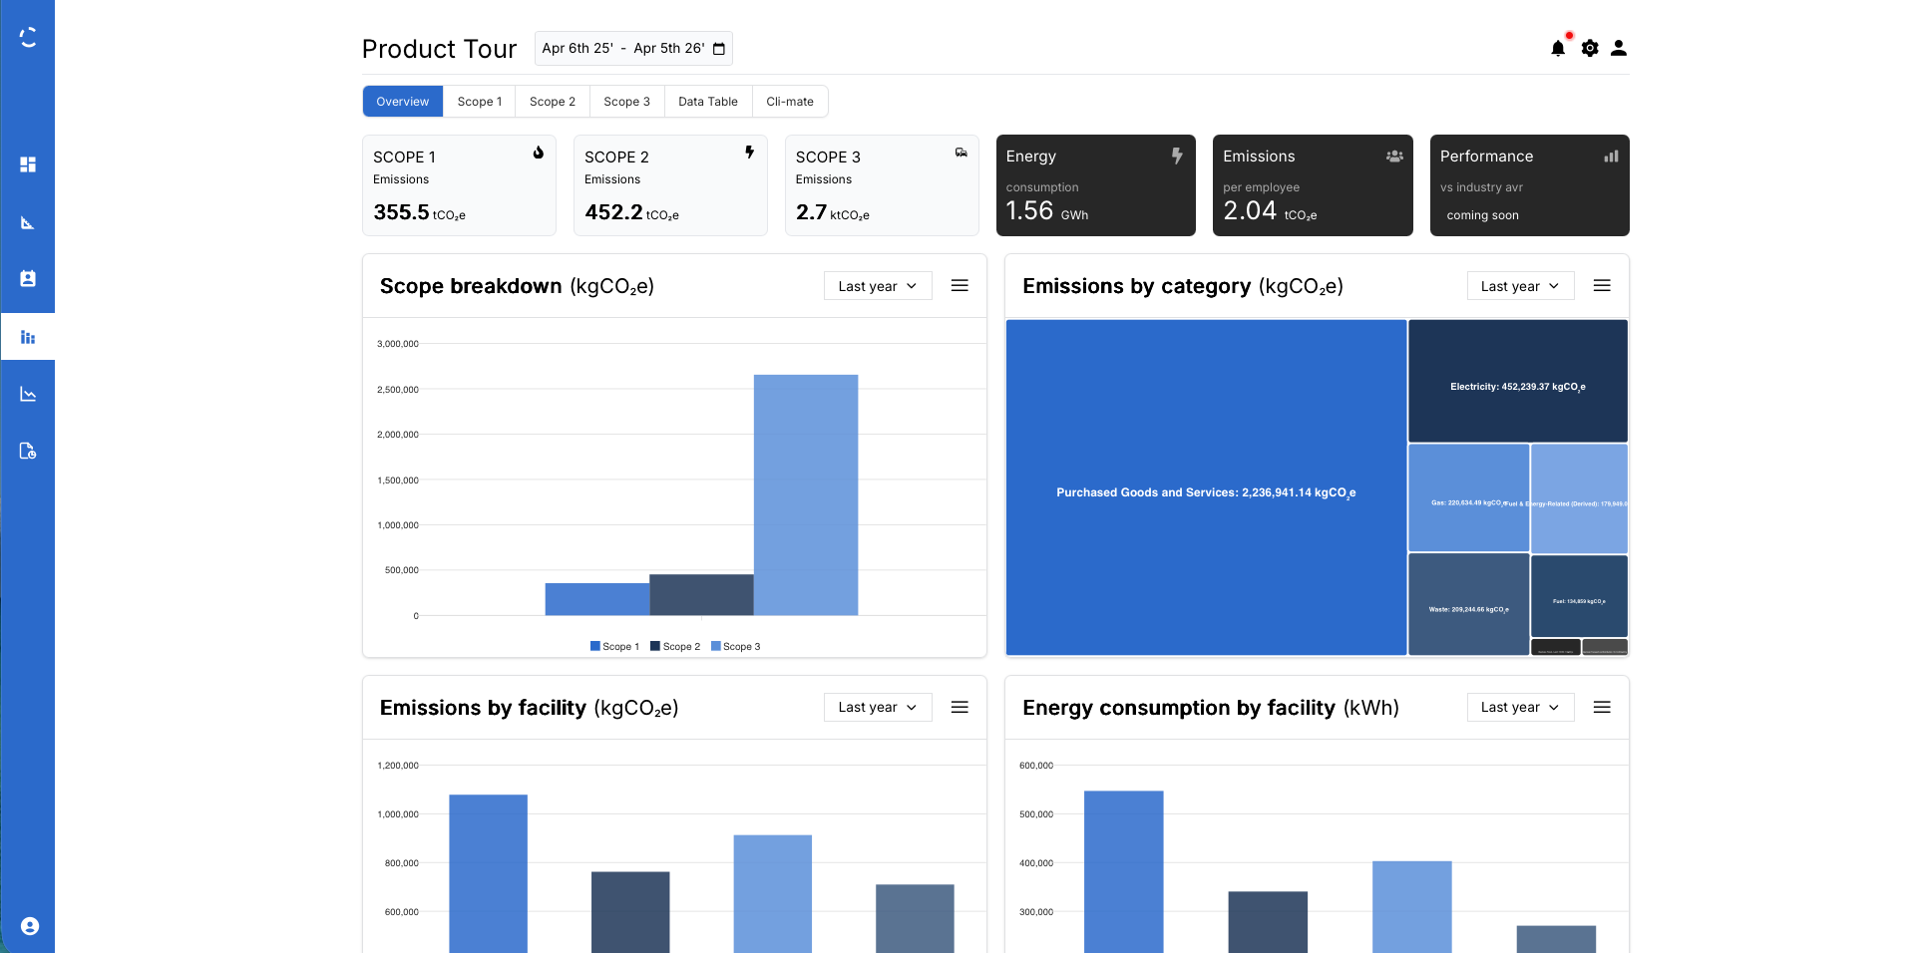Open the hamburger menu on Scope breakdown chart

(x=959, y=285)
